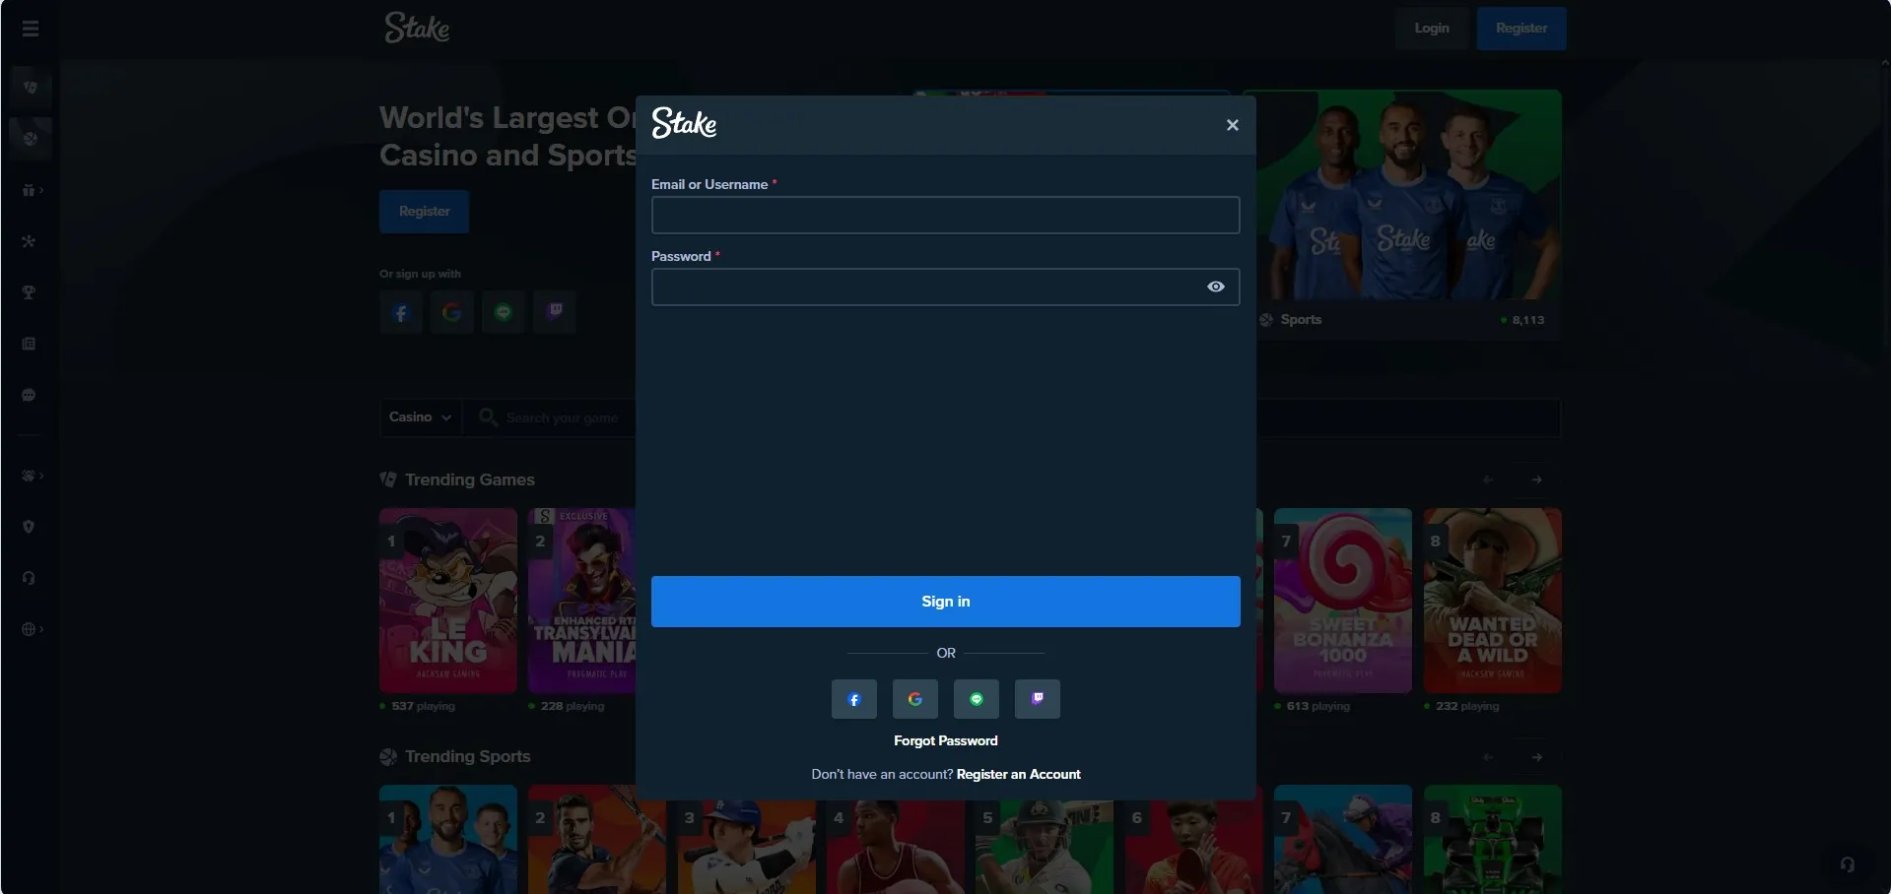Click the Email or Username input field
The image size is (1891, 894).
click(x=945, y=215)
